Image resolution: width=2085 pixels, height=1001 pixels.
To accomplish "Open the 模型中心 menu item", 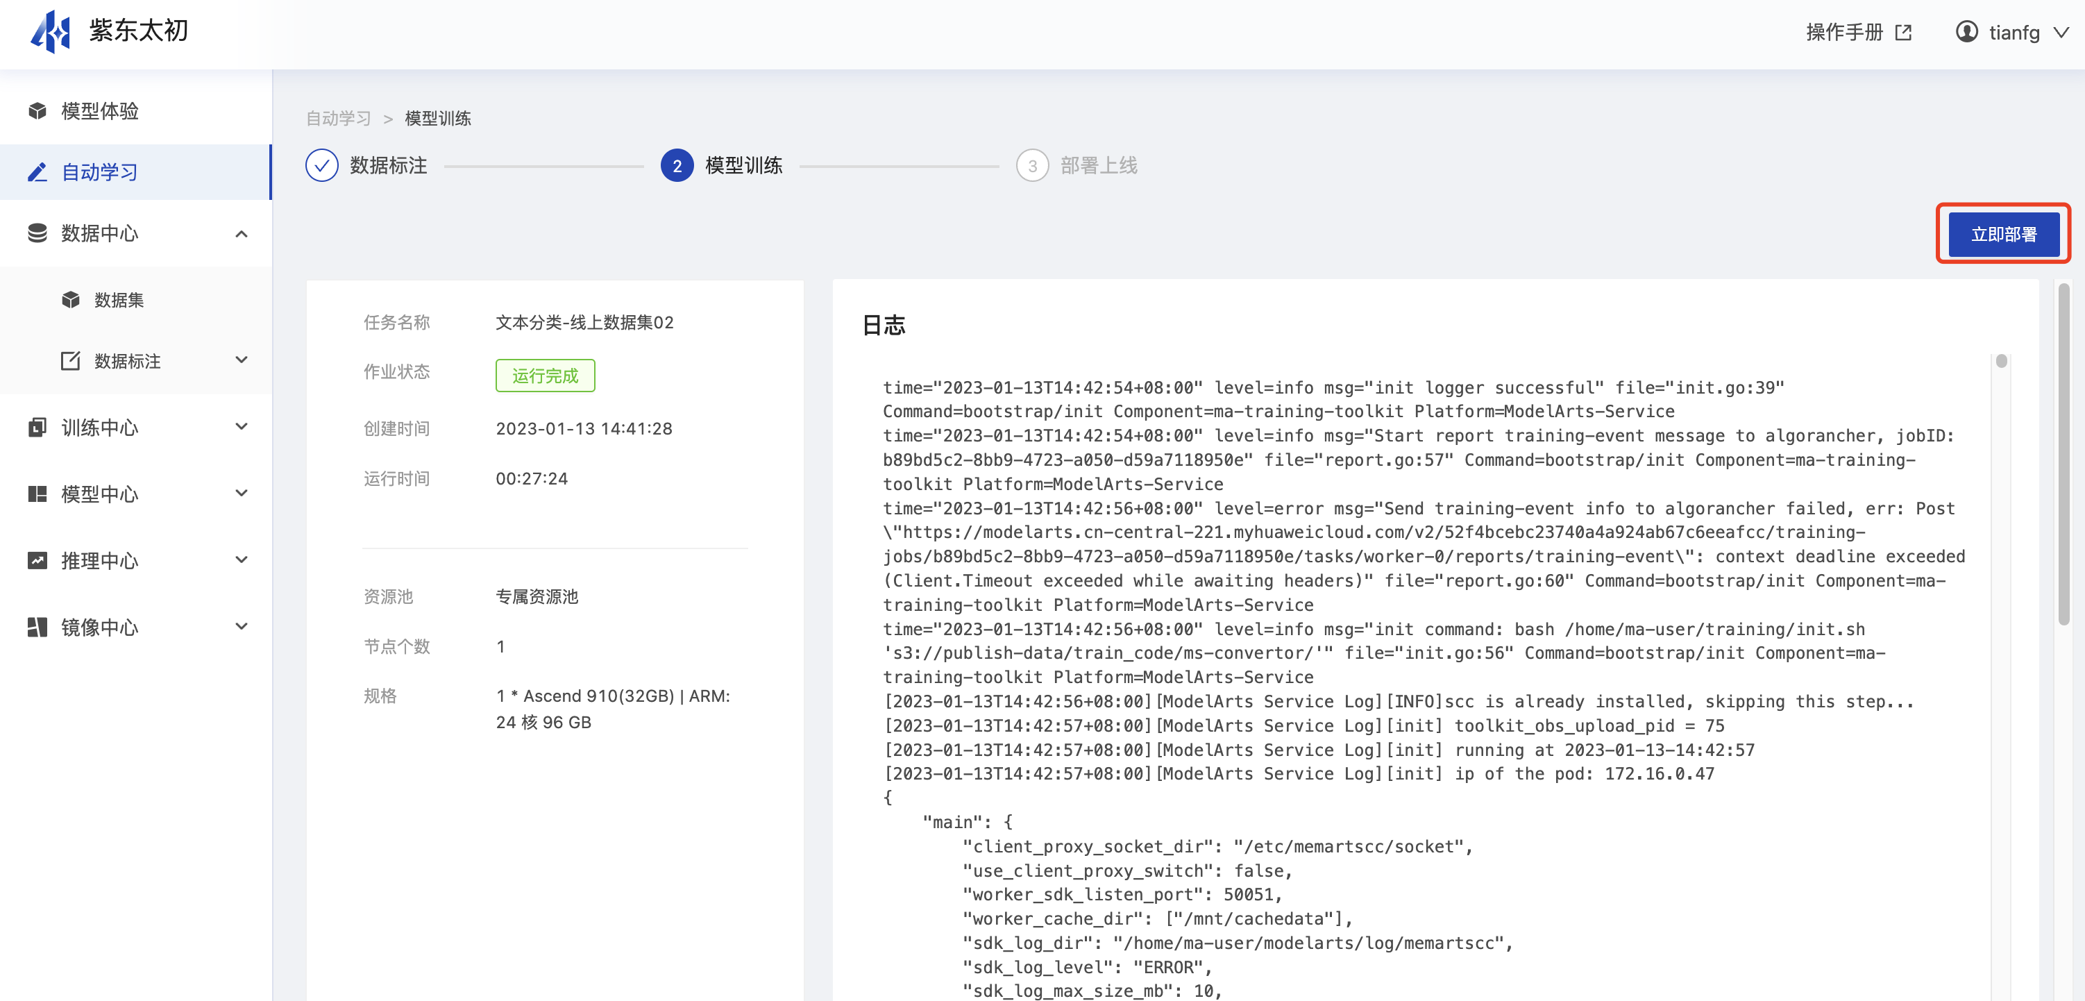I will pos(136,494).
